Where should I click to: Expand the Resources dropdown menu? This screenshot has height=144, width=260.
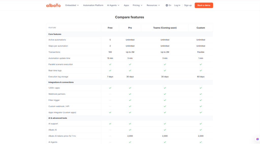click(x=153, y=5)
